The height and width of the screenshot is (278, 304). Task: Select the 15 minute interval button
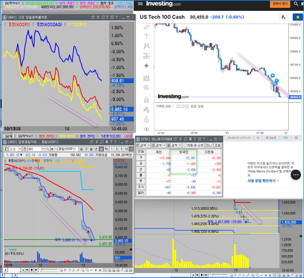coord(131,149)
